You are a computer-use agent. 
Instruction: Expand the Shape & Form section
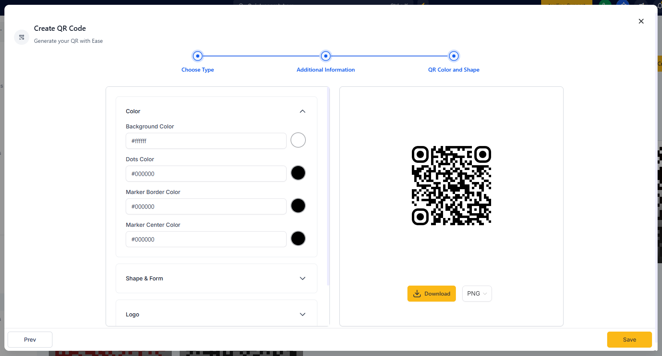click(x=303, y=278)
